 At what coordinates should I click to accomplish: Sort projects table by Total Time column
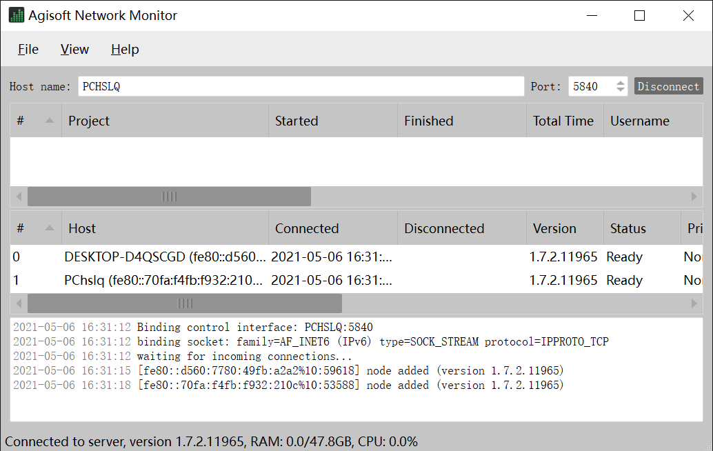coord(565,121)
